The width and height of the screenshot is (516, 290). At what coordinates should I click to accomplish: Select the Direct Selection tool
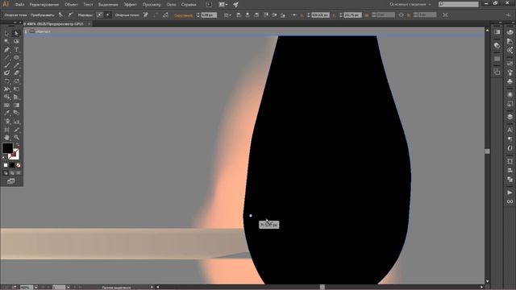16,33
